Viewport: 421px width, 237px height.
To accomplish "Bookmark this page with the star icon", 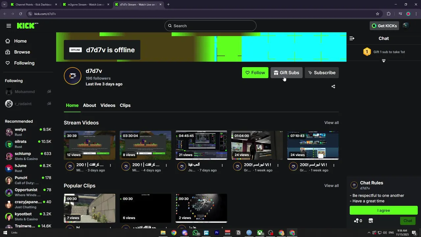I will pyautogui.click(x=378, y=14).
